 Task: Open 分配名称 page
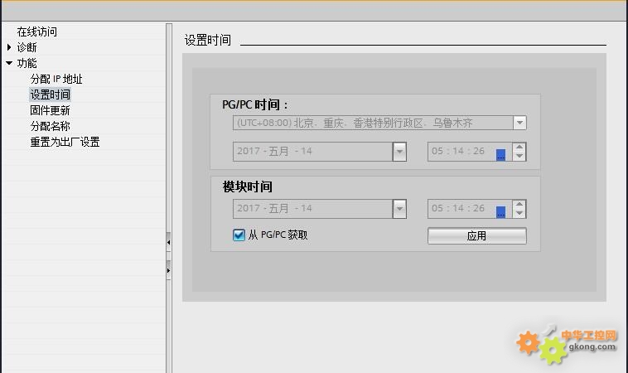point(50,126)
